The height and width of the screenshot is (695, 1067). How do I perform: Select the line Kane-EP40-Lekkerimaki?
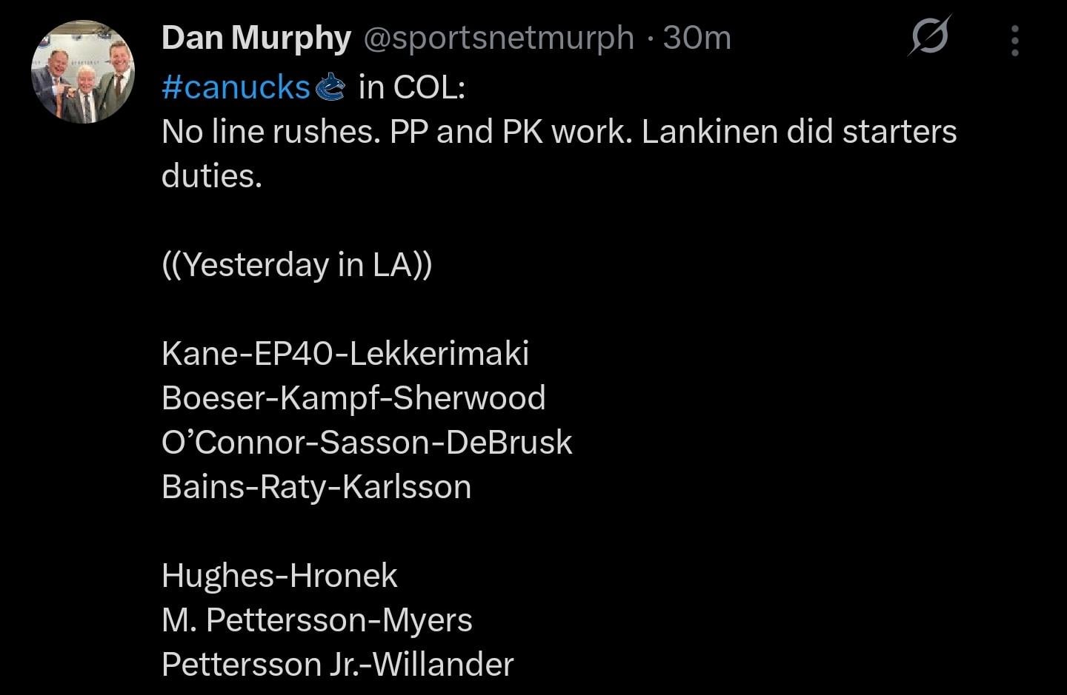(345, 353)
